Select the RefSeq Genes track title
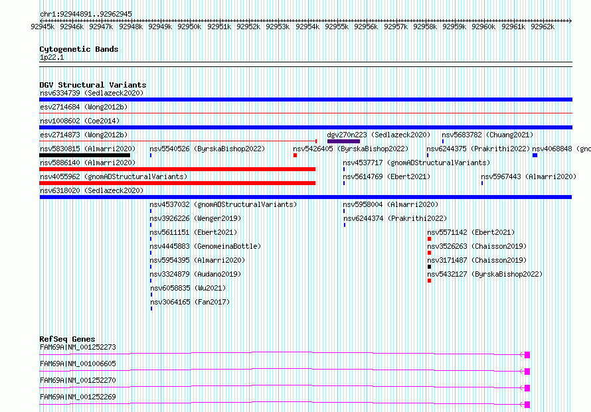 click(x=68, y=339)
